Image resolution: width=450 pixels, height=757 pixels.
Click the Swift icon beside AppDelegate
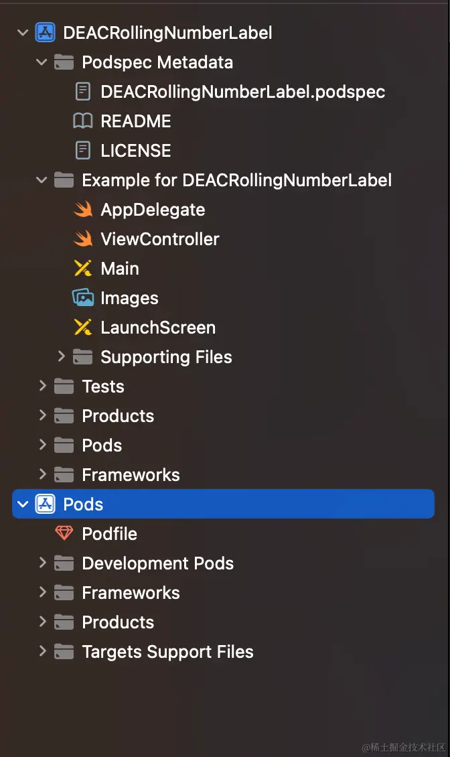tap(83, 210)
